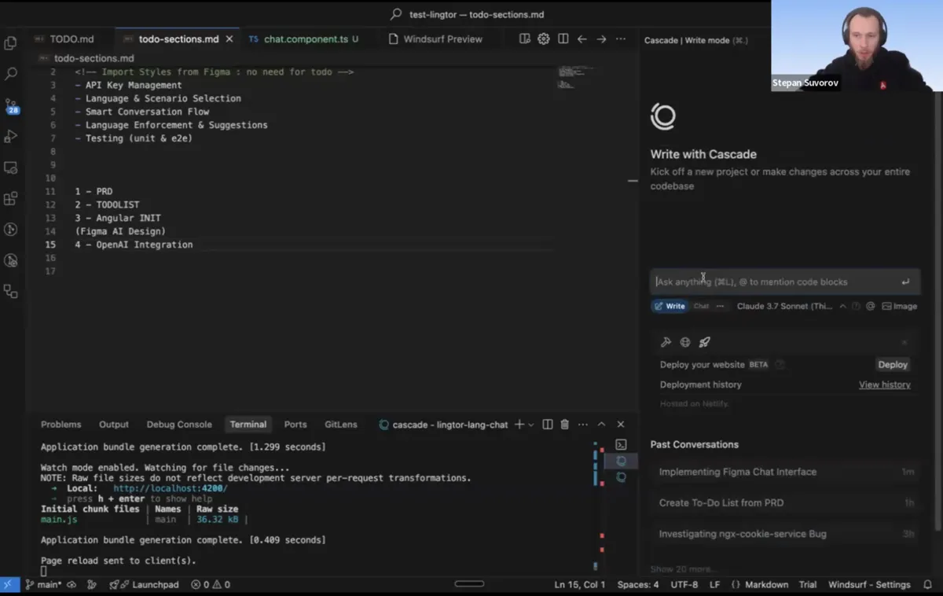Maximize terminal panel with the up chevron
943x596 pixels.
click(x=601, y=425)
